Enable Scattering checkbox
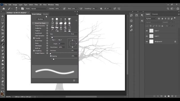180x101 pixels. pyautogui.click(x=34, y=28)
